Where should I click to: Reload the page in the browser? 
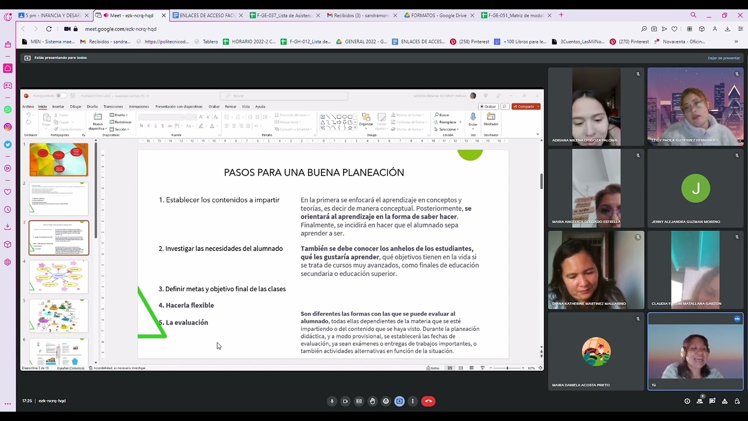49,29
